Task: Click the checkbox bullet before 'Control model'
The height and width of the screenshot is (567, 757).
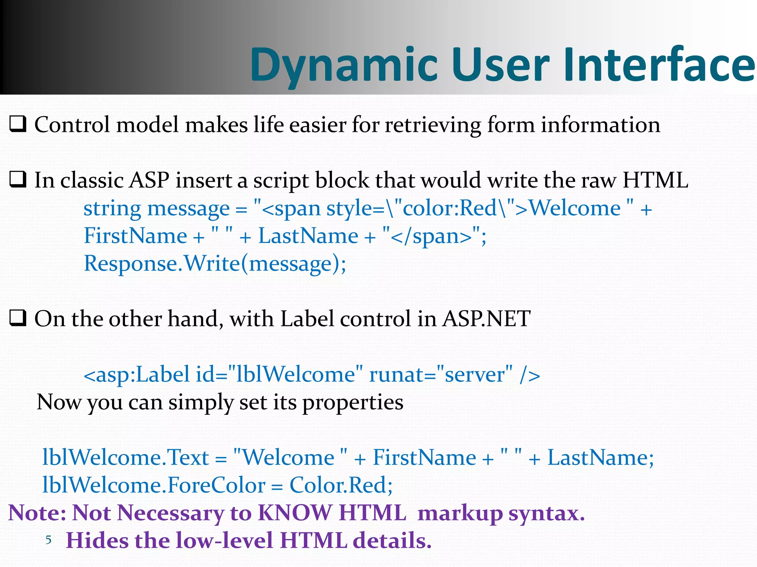Action: 18,124
